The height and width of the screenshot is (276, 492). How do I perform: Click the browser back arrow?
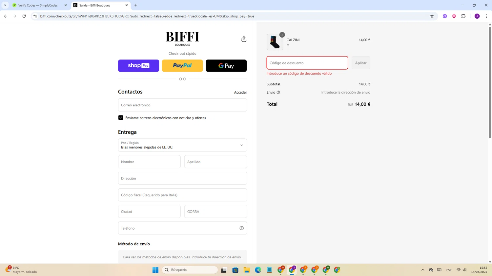pos(6,16)
